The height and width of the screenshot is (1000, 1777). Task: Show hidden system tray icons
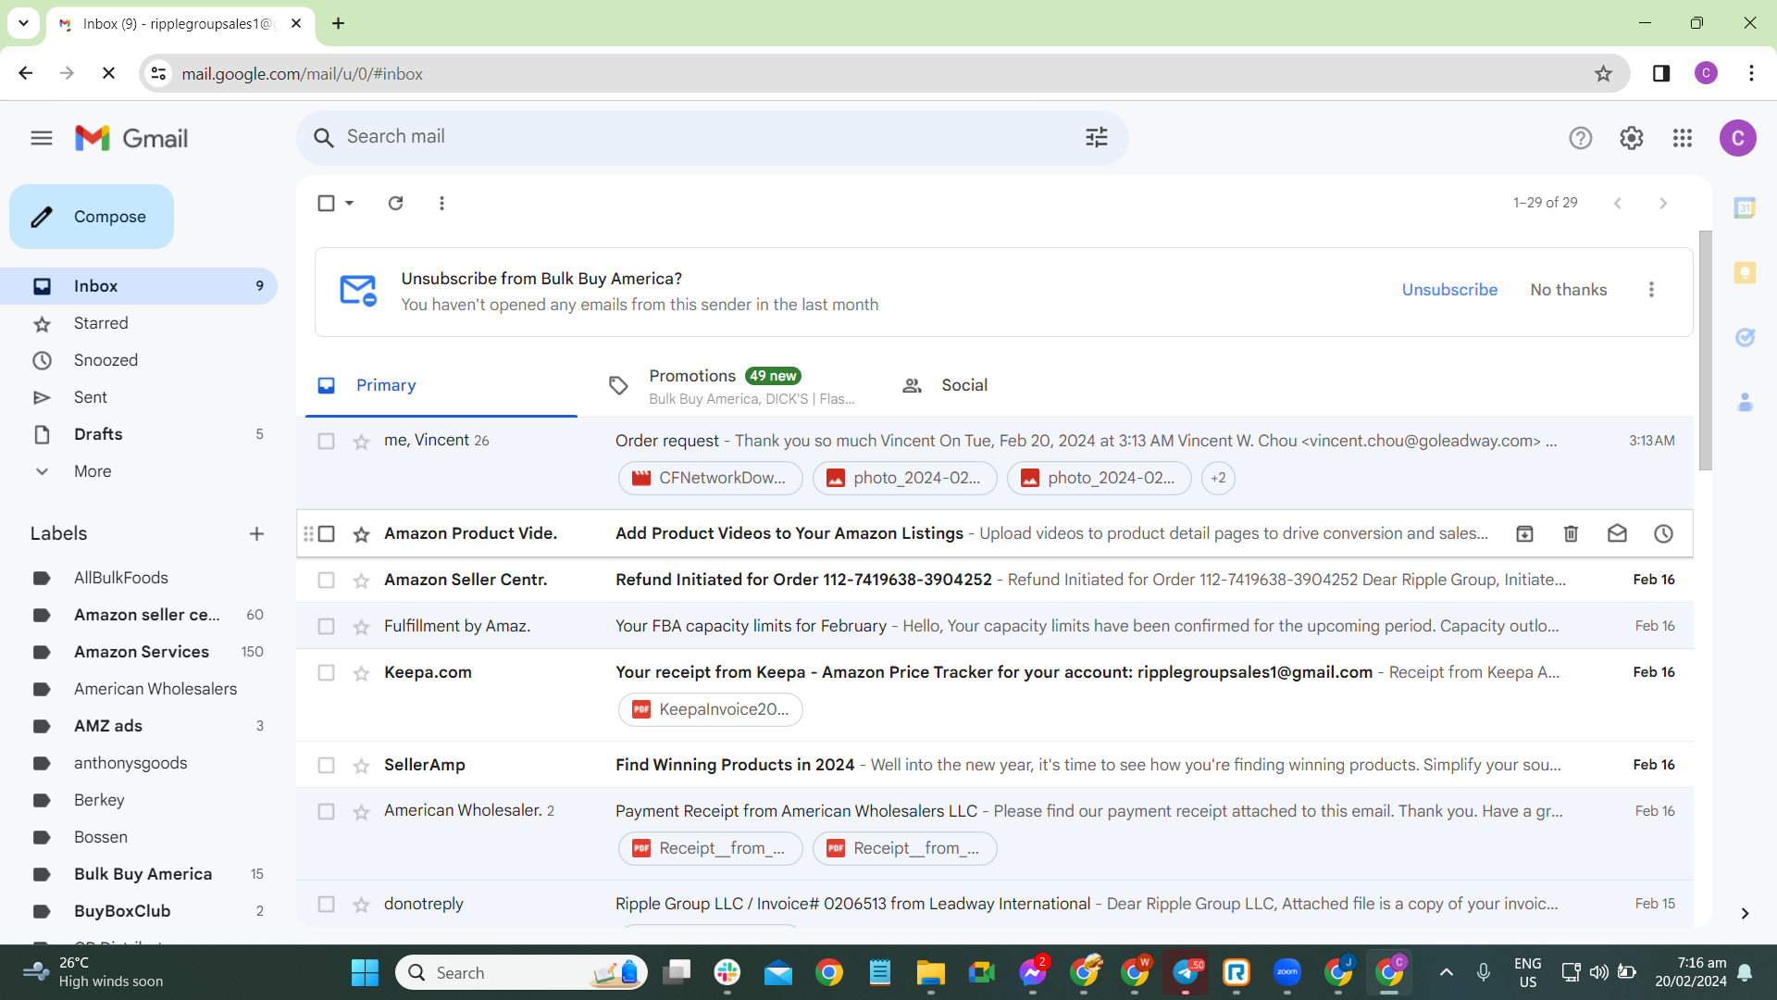[x=1446, y=972]
